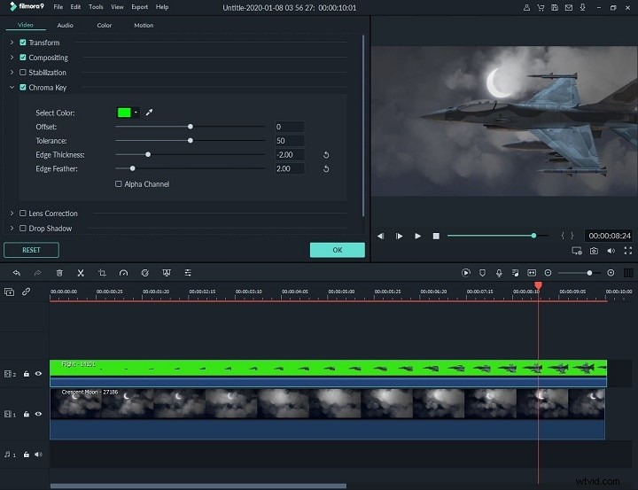
Task: Click the green screen toolbar icon
Action: click(x=167, y=273)
